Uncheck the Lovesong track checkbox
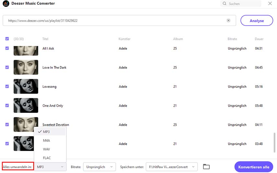The height and width of the screenshot is (173, 277). click(x=7, y=86)
